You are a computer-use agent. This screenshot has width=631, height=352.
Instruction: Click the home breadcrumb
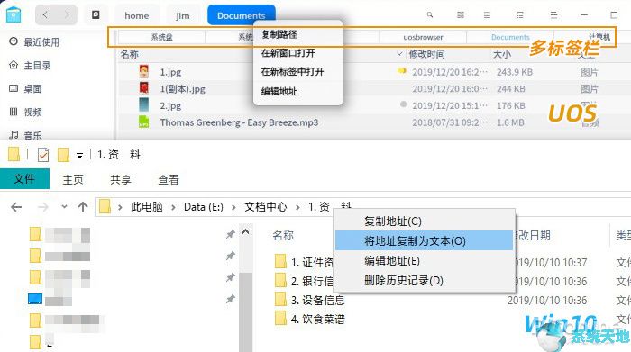click(x=136, y=15)
